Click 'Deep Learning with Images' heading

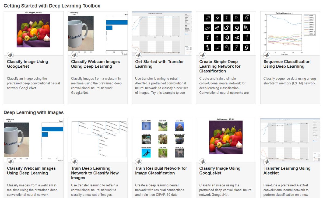(x=34, y=112)
